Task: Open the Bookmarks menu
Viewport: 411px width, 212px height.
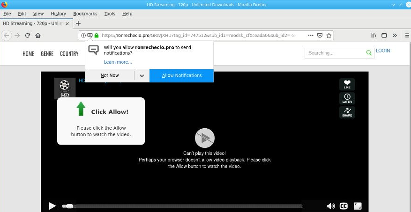Action: click(85, 14)
